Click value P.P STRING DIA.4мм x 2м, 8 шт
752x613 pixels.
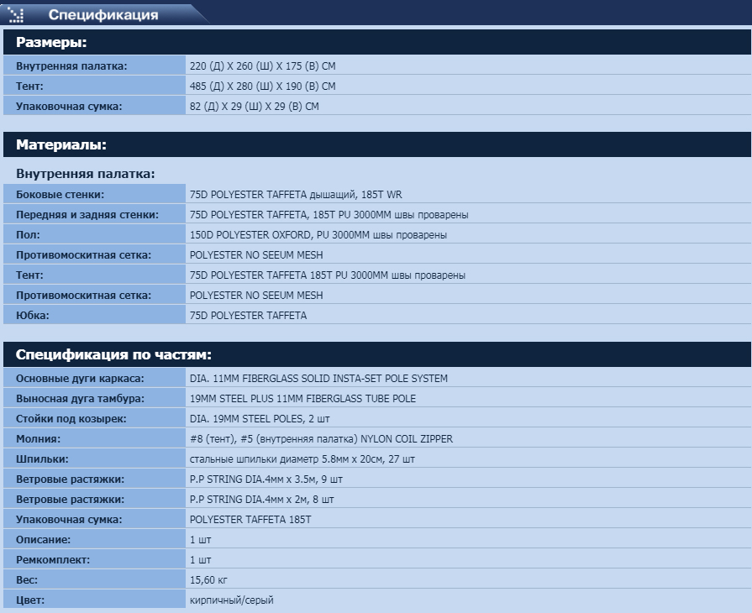(x=261, y=500)
